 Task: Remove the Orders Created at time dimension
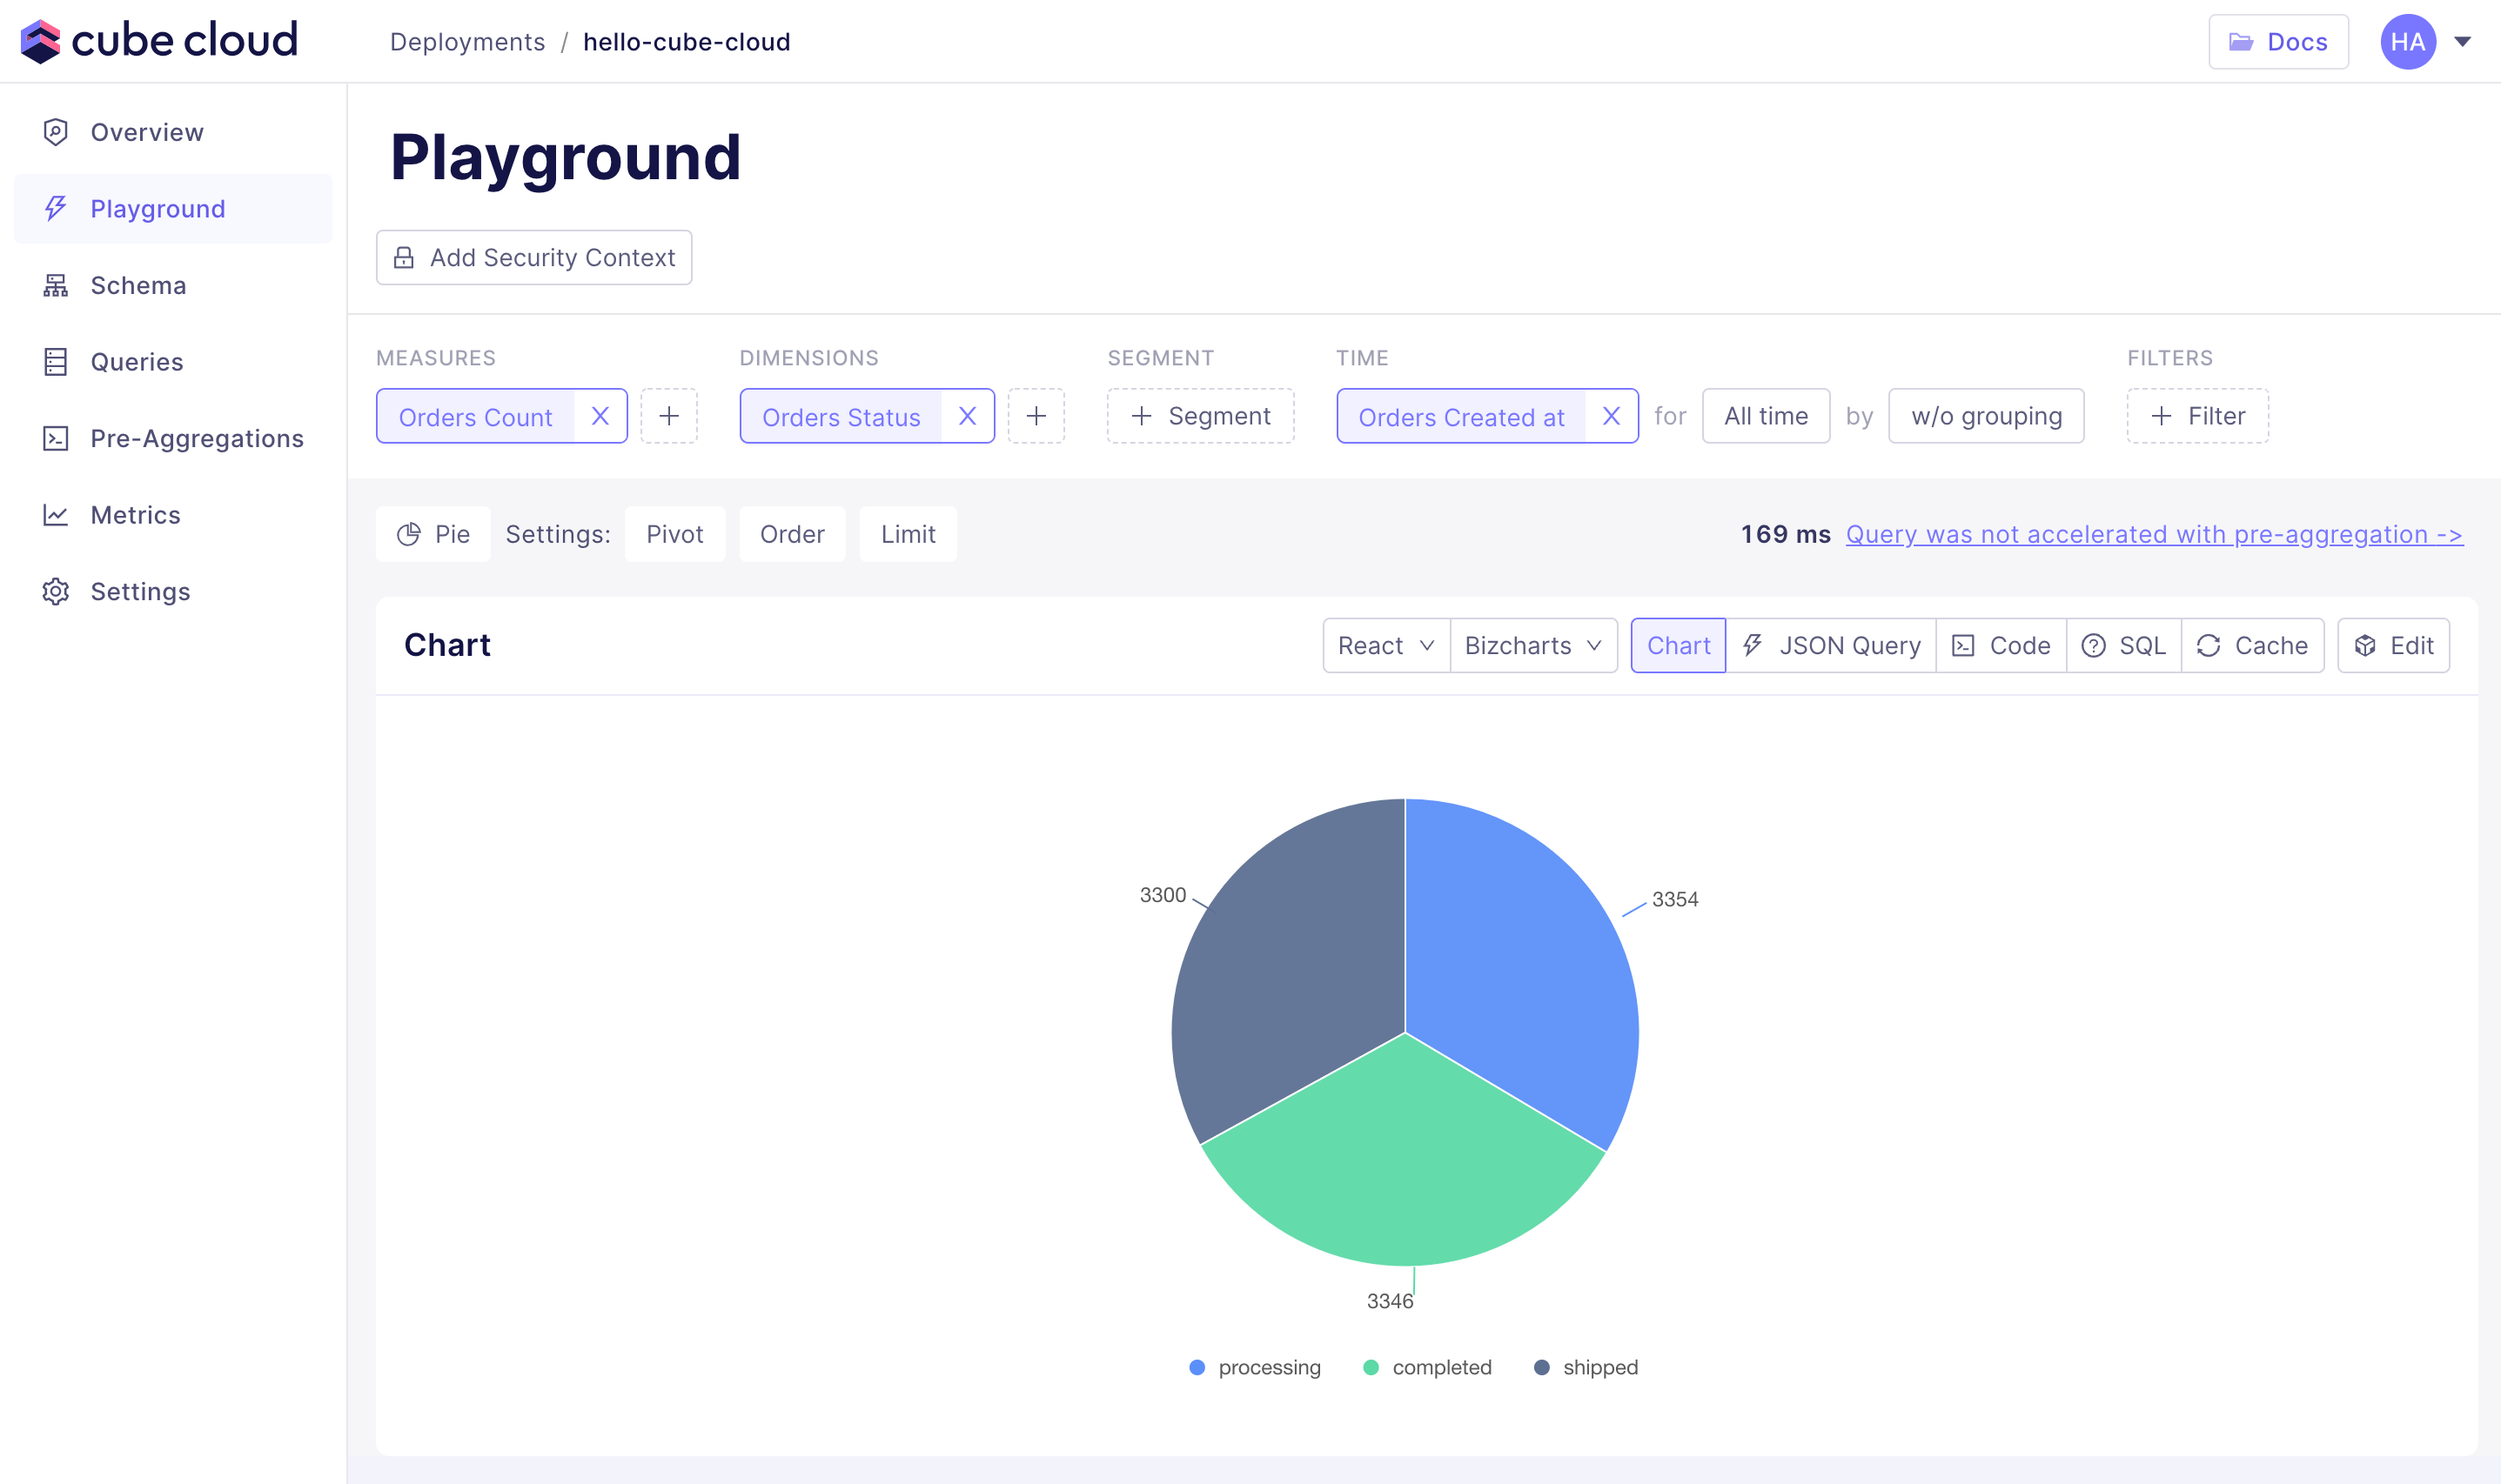point(1611,416)
